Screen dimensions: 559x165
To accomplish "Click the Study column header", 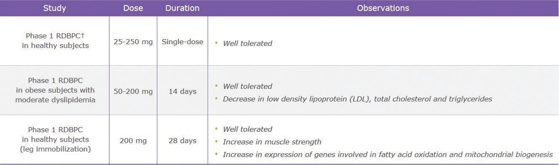I will pos(55,8).
